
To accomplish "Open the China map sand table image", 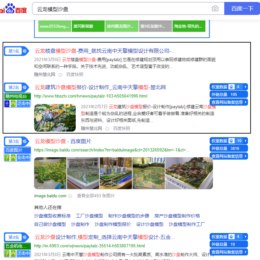I will [x=50, y=173].
